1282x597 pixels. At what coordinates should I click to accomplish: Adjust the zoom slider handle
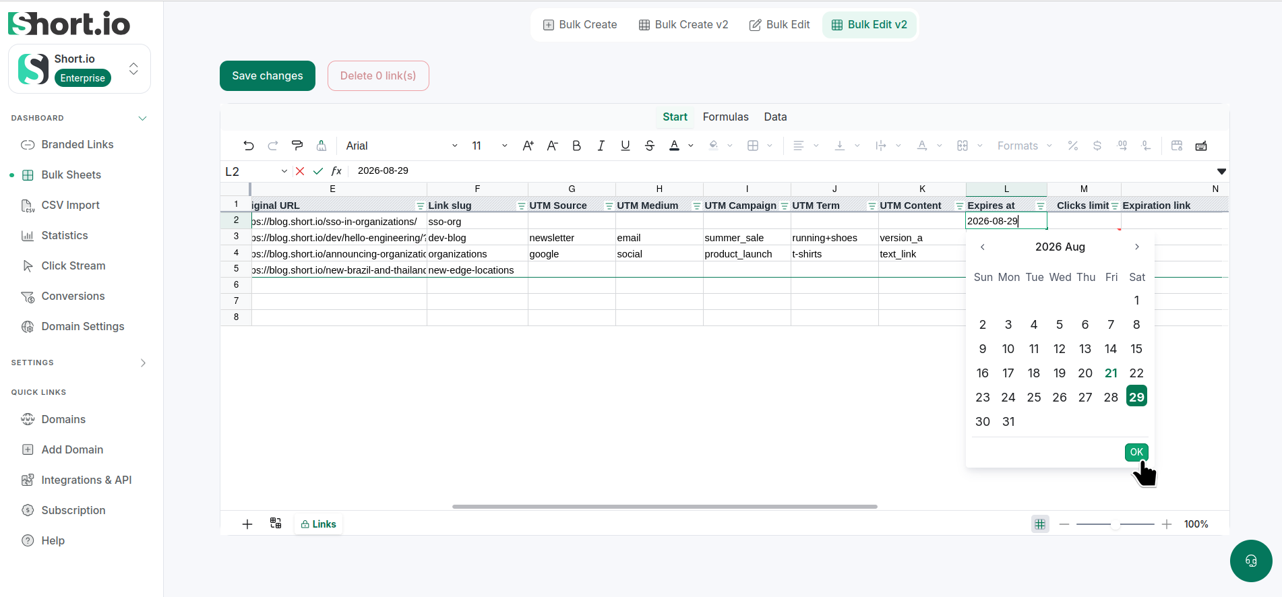click(x=1116, y=524)
